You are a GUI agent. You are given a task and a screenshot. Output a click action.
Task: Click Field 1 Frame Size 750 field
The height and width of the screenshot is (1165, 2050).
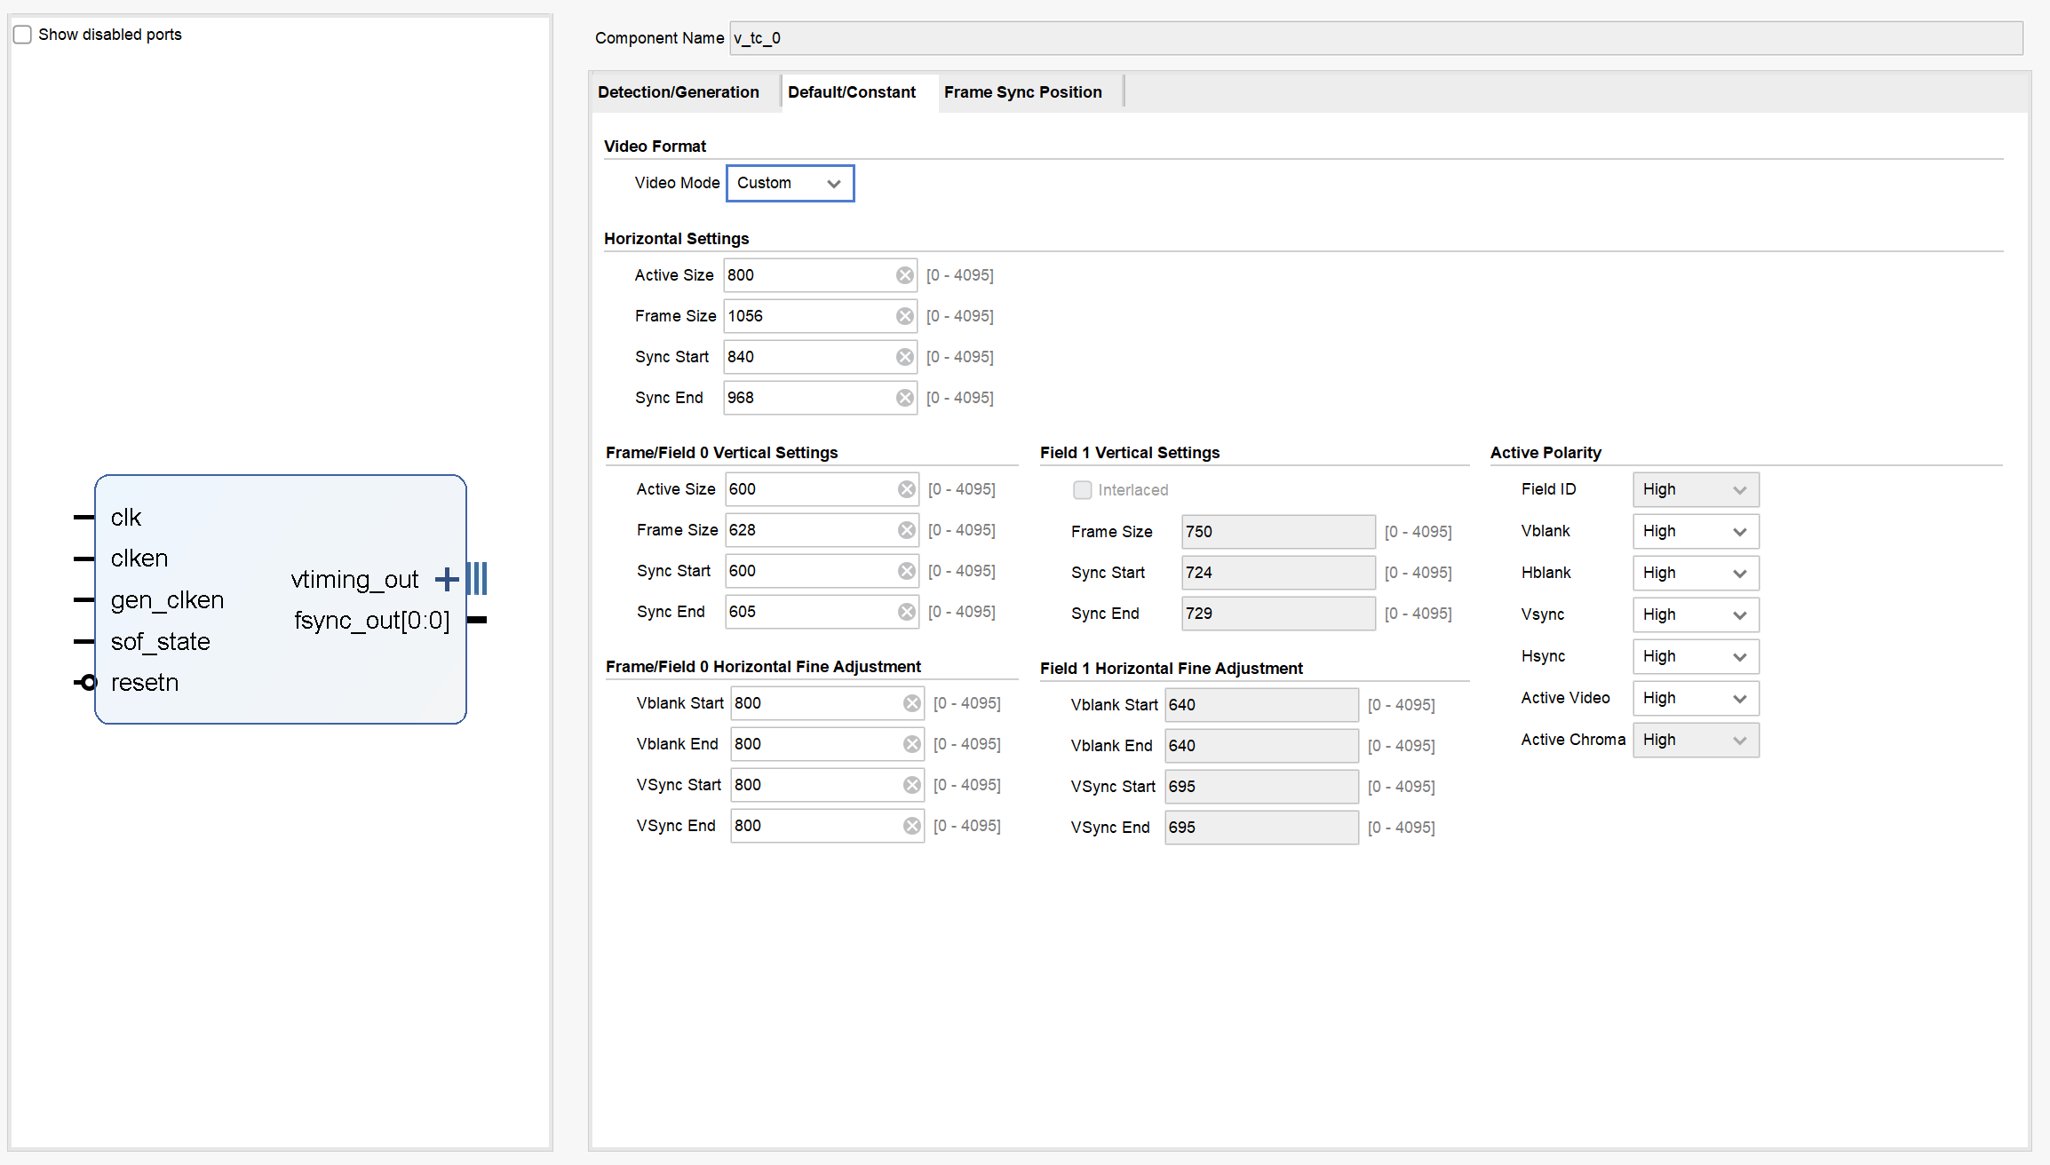pyautogui.click(x=1278, y=532)
